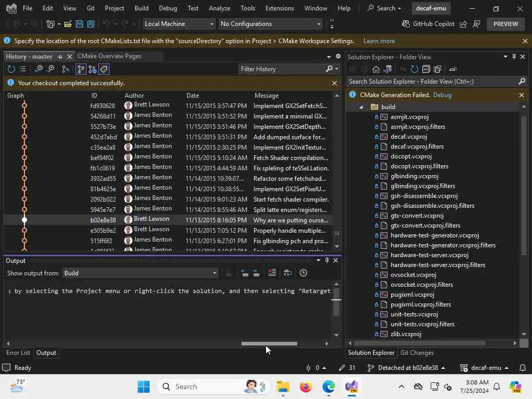
Task: Click the share icon beside GitHub Copilot
Action: pos(463,24)
